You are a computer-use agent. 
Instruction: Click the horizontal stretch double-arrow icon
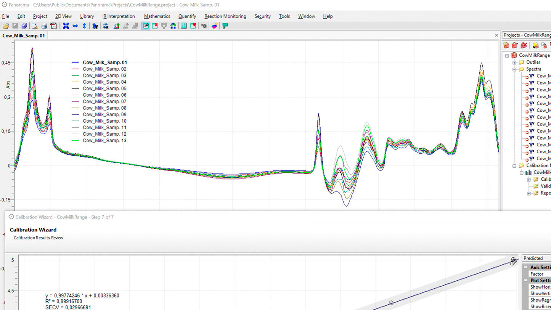(75, 26)
